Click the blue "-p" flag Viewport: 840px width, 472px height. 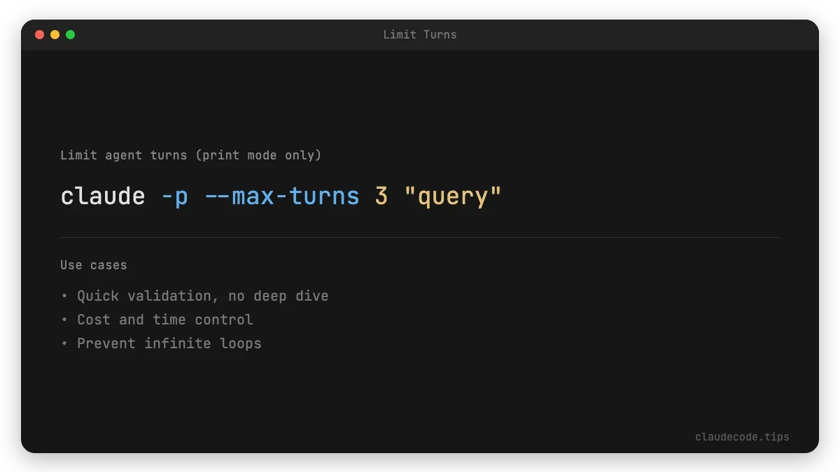(174, 196)
